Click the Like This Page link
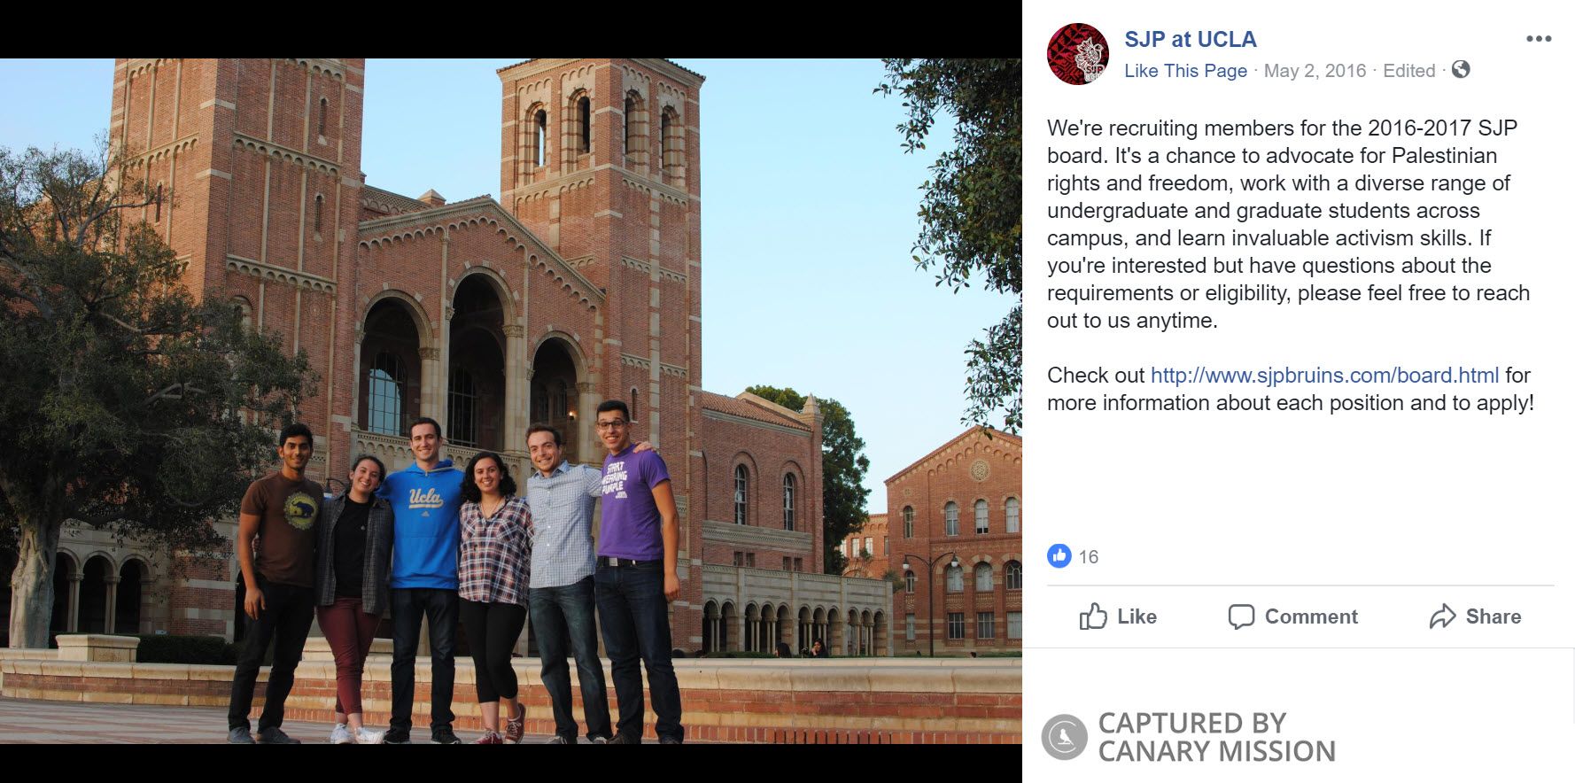Image resolution: width=1575 pixels, height=783 pixels. [1185, 71]
